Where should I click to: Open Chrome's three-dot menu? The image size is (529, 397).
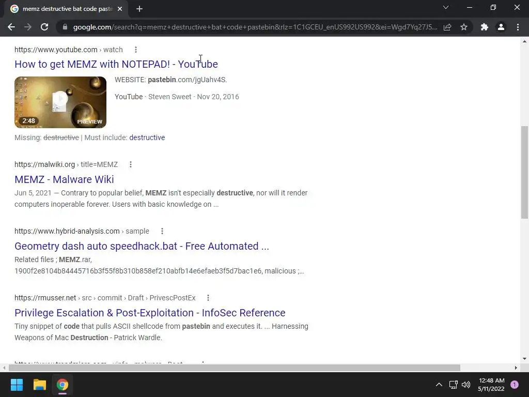pos(518,27)
